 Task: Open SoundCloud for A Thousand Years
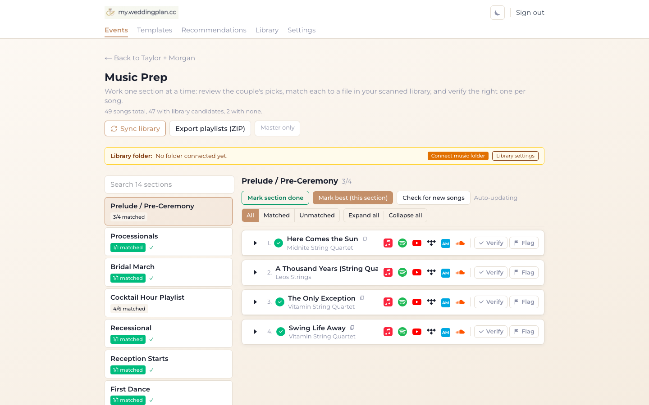460,272
